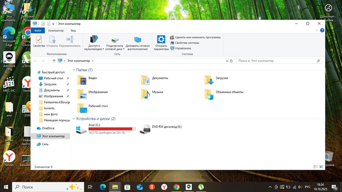
Task: Click the search field Поиск в: Этот компьютер
Action: point(279,61)
